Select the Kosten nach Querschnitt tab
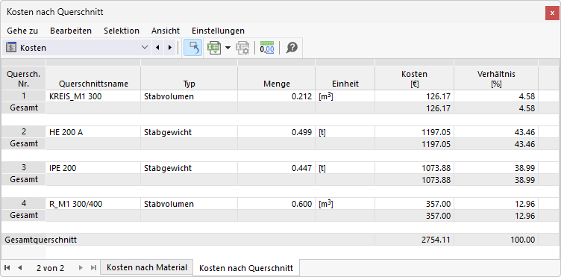This screenshot has height=277, width=561. click(246, 268)
